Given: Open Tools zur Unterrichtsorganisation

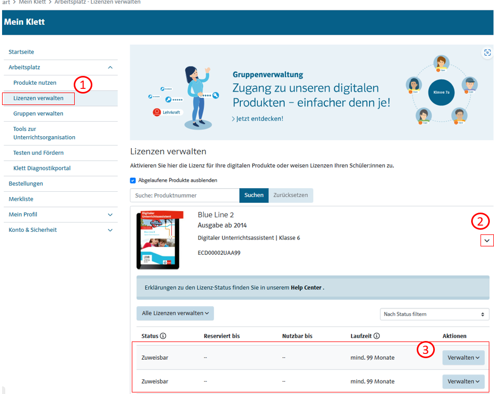Looking at the screenshot, I should point(44,133).
